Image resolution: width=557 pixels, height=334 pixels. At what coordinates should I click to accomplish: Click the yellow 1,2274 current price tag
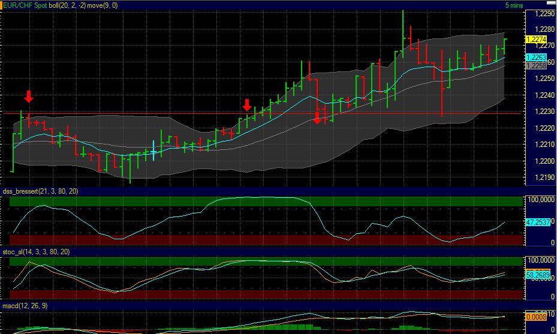pos(534,40)
